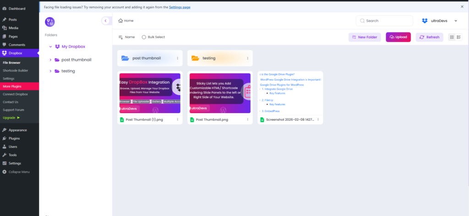Select the post thumbnail label in folder tree
The height and width of the screenshot is (216, 469).
(76, 60)
